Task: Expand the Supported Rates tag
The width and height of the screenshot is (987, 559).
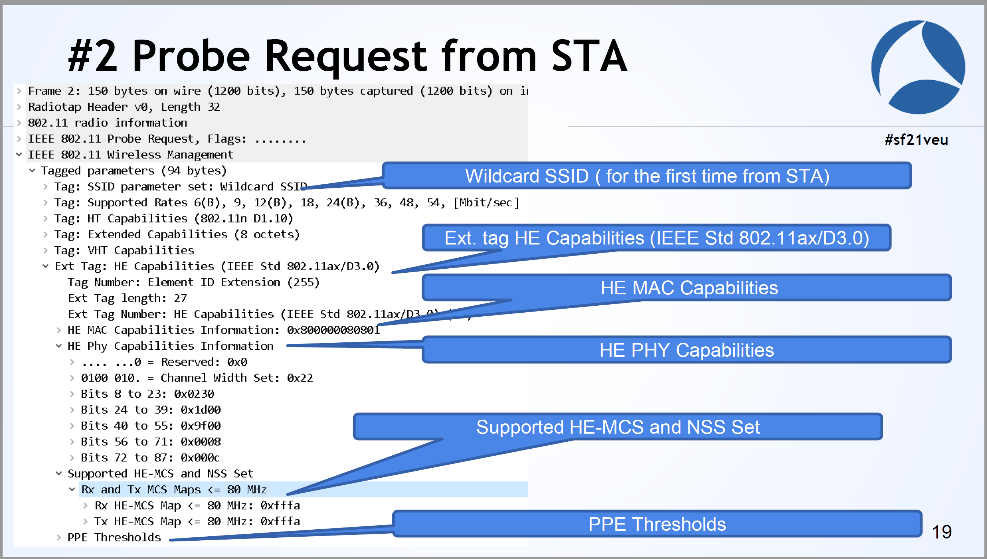Action: [x=45, y=202]
